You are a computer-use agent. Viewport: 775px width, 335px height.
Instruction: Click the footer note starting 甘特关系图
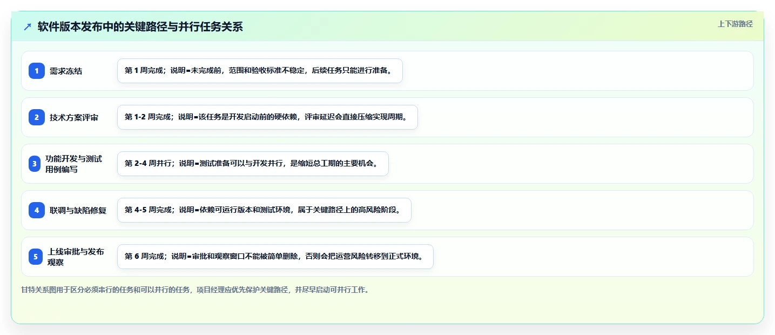195,290
